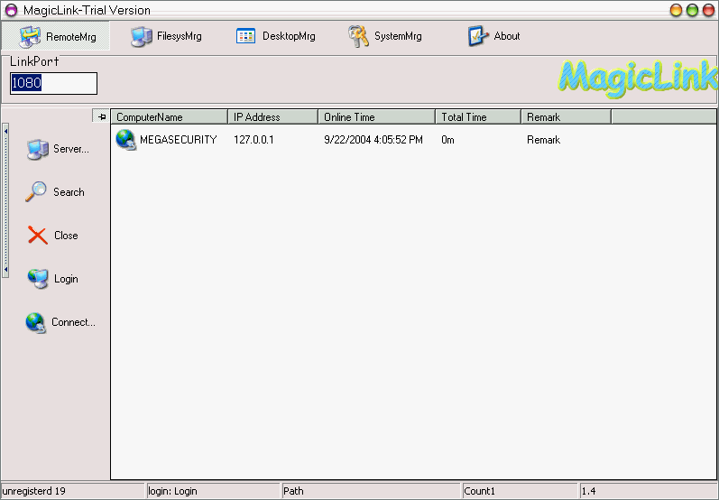Click the Connect globe icon

tap(36, 322)
